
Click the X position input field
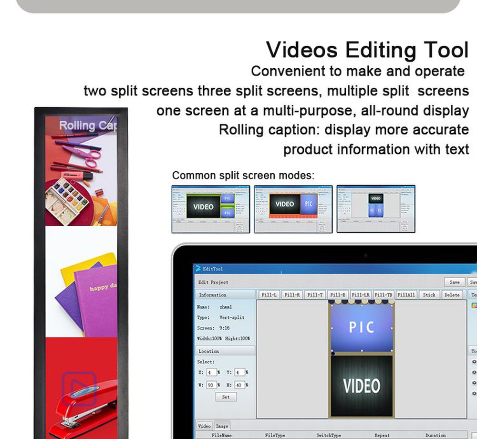[x=210, y=372]
